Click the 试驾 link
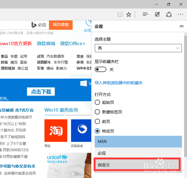Viewport: 187px width, 178px height. (40, 56)
